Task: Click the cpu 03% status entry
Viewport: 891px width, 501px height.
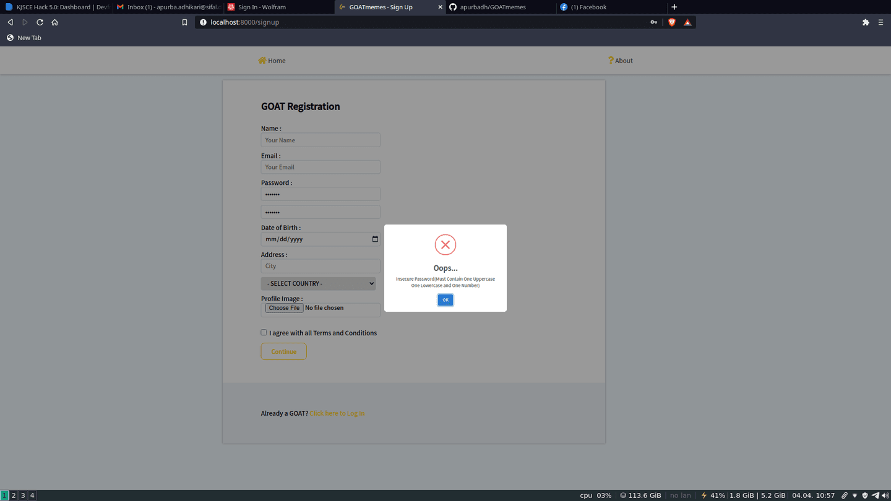Action: point(595,495)
